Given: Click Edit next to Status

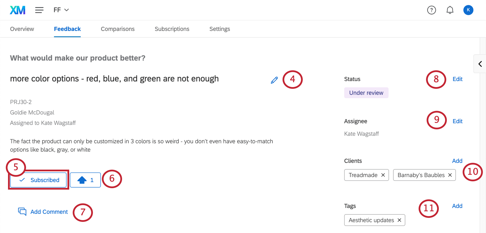Looking at the screenshot, I should coord(457,79).
